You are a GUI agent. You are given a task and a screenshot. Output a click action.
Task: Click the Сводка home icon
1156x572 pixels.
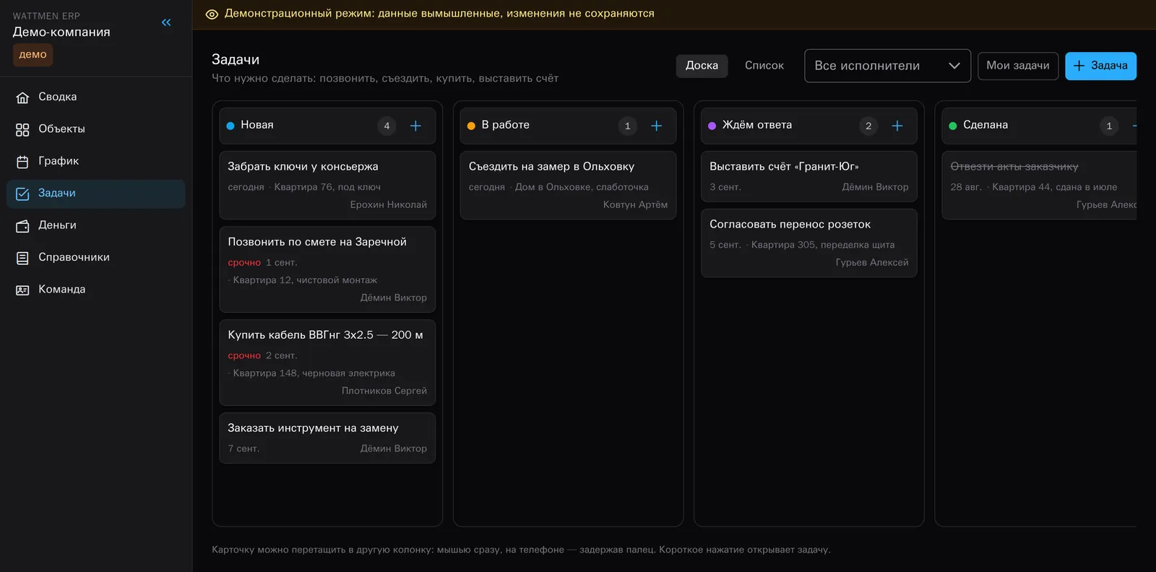(22, 97)
